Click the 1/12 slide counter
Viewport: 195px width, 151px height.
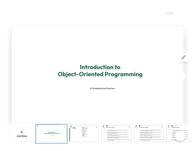click(169, 13)
